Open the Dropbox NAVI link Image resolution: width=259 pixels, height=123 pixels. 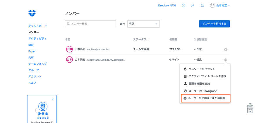tap(167, 6)
